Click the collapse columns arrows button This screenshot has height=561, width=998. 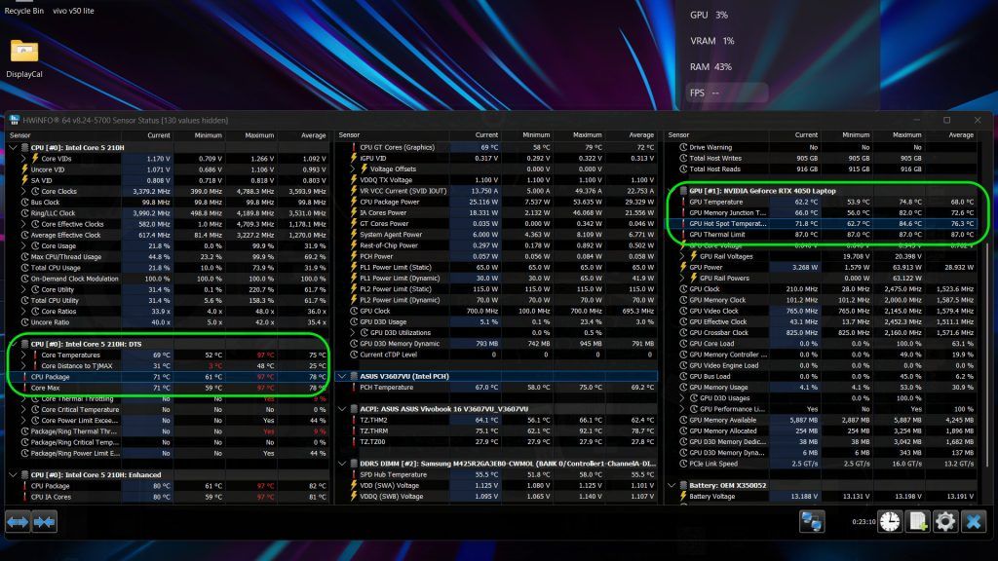click(x=45, y=522)
